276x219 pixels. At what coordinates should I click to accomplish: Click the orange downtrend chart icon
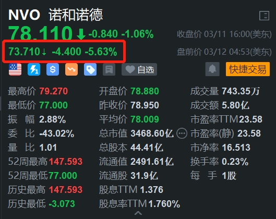pos(71,69)
